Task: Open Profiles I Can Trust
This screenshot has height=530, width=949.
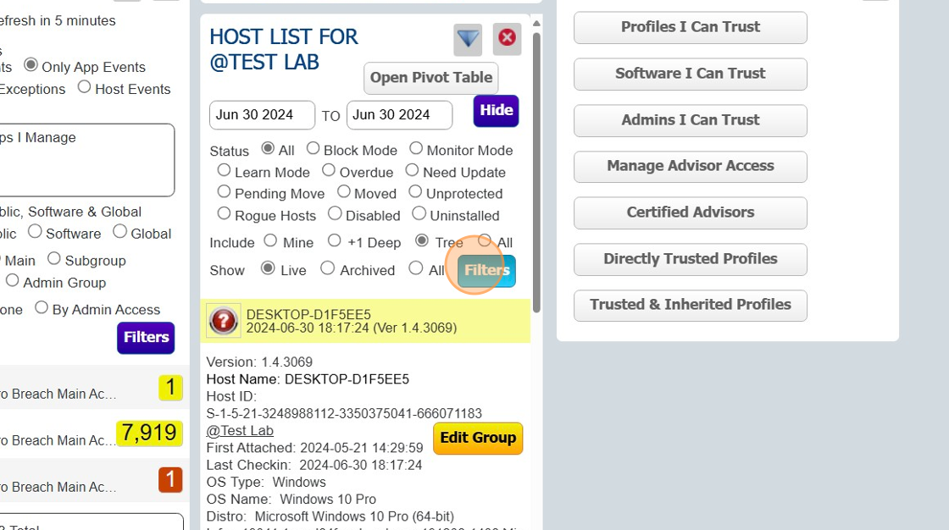Action: (690, 27)
